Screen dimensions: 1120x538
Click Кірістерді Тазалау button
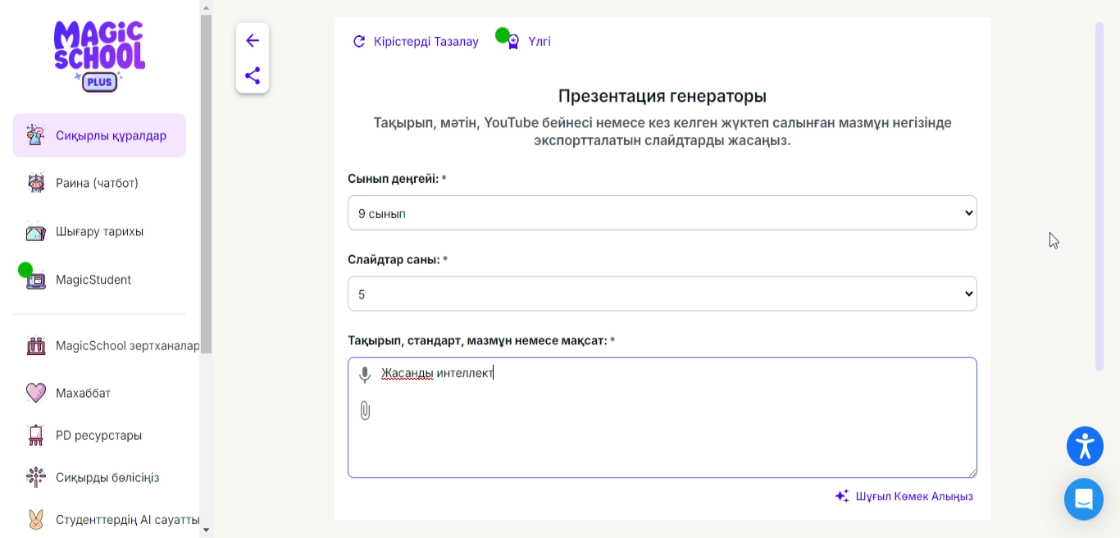416,41
